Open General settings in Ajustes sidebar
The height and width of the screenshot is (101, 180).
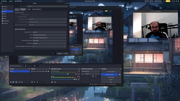click(x=7, y=7)
